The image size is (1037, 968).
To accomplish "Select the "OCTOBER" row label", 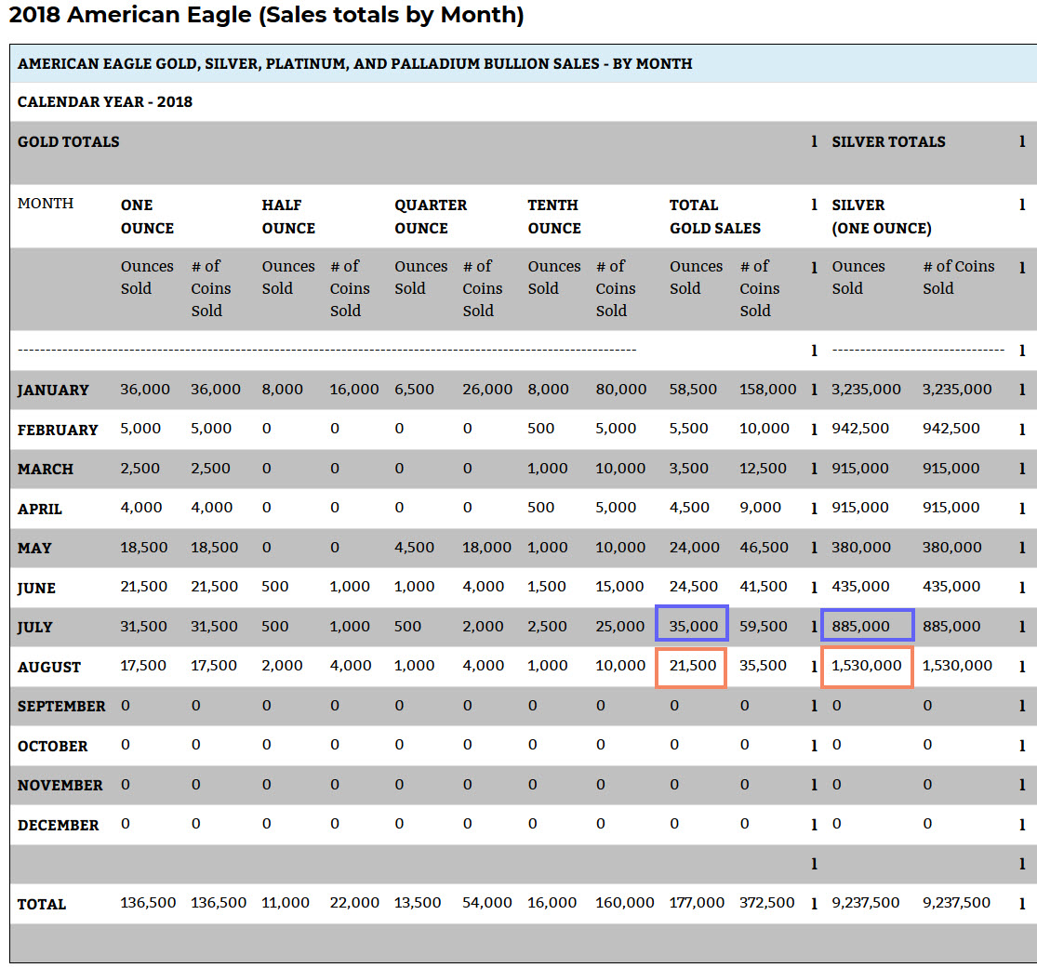I will [53, 746].
